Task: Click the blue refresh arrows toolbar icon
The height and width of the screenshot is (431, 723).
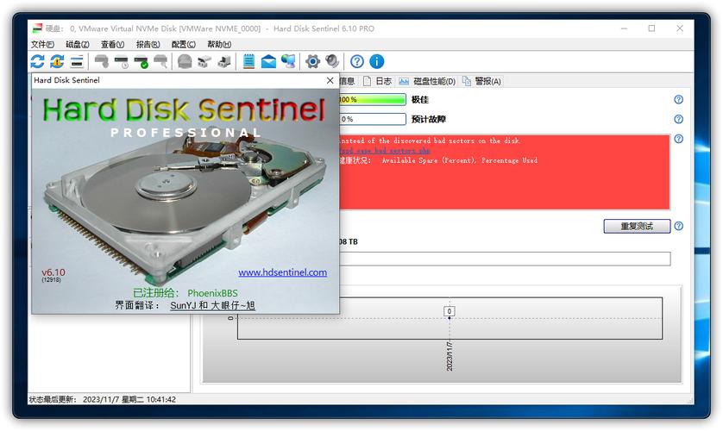Action: coord(38,61)
